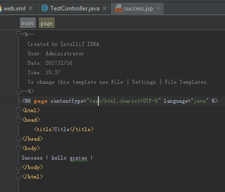
Task: Click the "java" attribute value
Action: click(x=200, y=101)
